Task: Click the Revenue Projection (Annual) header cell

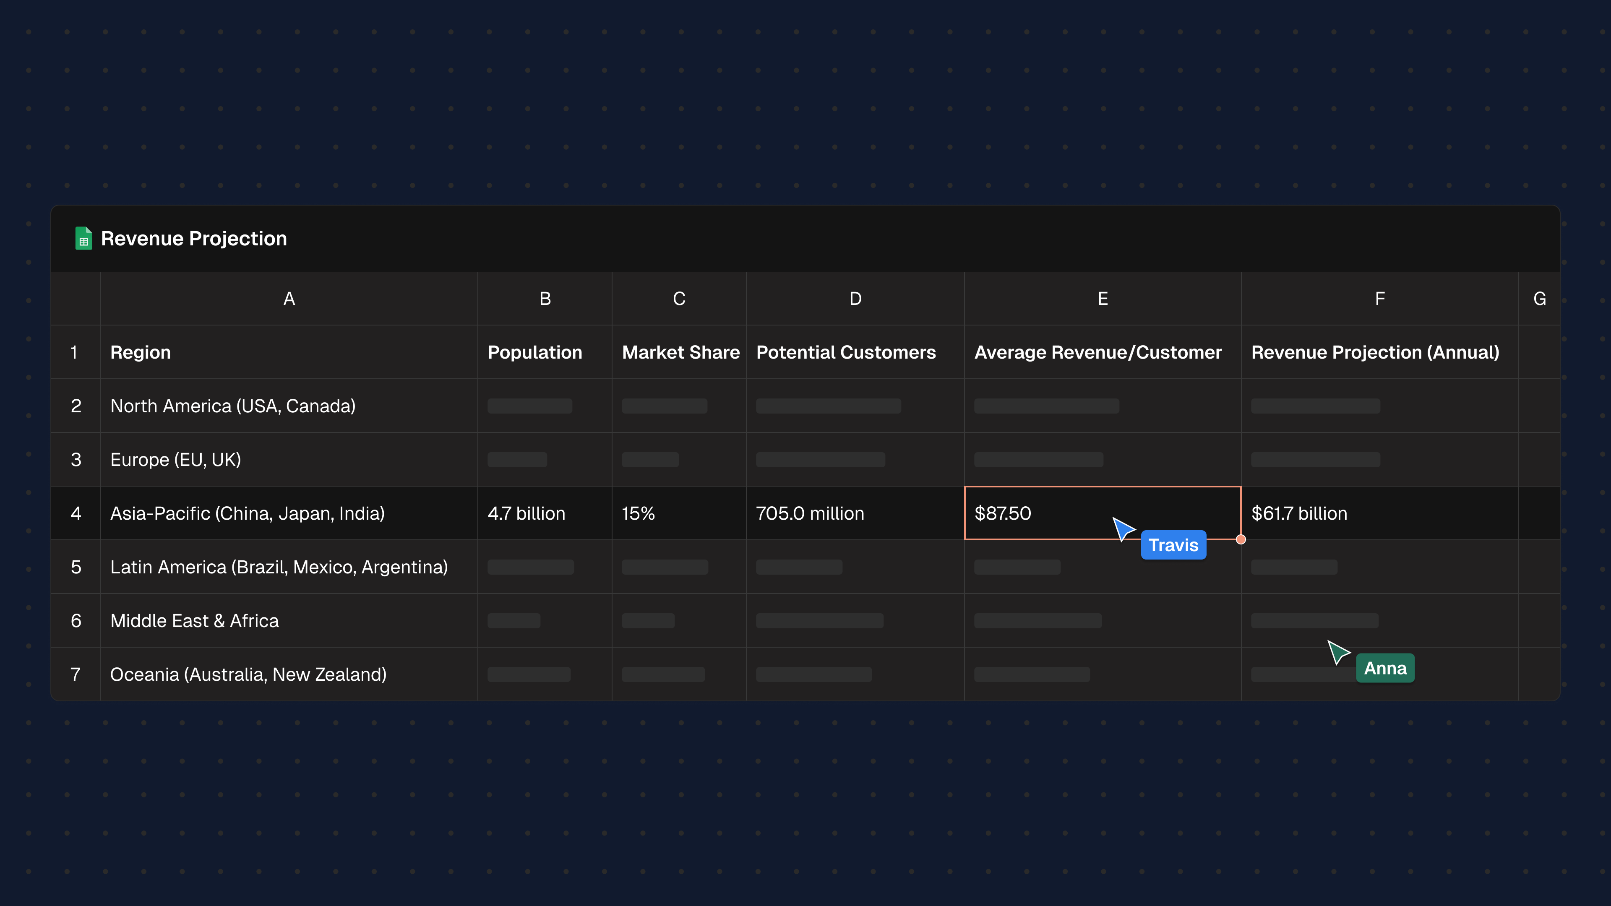Action: tap(1379, 352)
